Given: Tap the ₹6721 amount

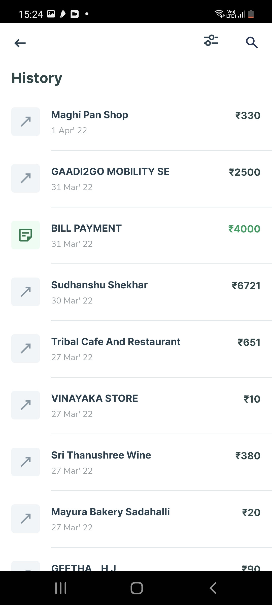Looking at the screenshot, I should 246,286.
